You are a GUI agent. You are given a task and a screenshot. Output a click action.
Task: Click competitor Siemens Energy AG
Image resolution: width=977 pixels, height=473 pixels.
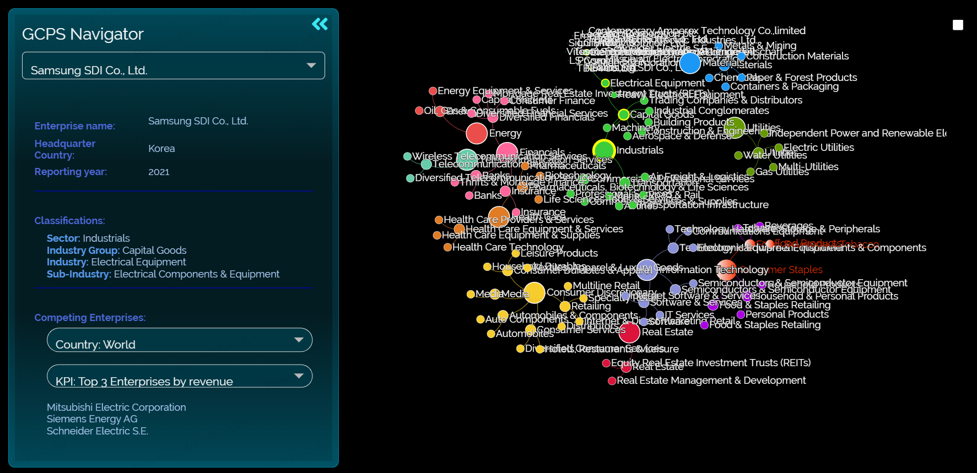(92, 419)
